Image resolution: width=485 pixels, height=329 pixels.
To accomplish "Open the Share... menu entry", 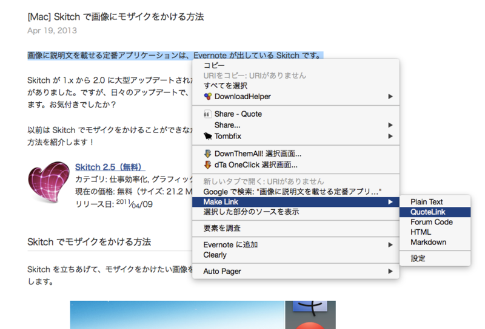I will pyautogui.click(x=296, y=125).
